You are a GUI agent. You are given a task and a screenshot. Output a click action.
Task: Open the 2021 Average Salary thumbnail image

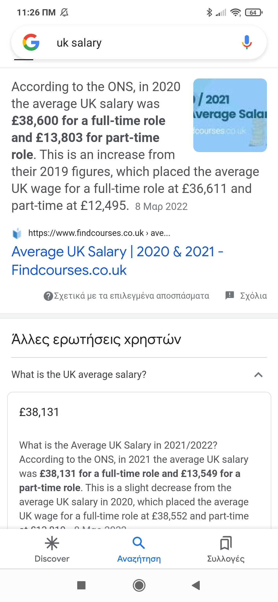click(230, 115)
